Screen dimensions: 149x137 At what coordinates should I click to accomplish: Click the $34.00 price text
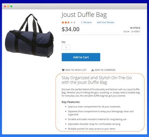pyautogui.click(x=70, y=29)
